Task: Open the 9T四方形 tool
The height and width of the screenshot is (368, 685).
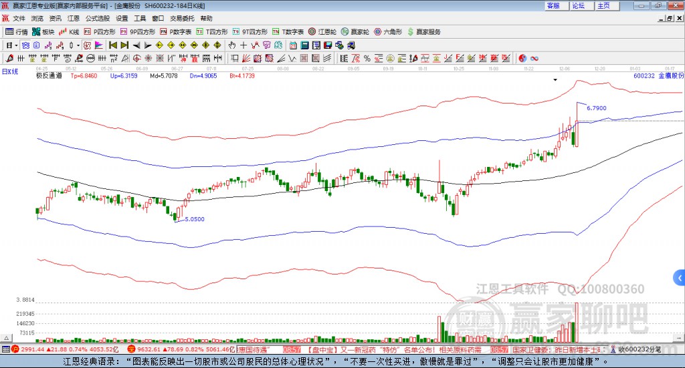Action: tap(250, 32)
